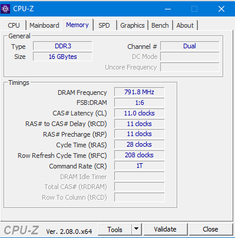Screen dimensions: 235x238
Task: Switch to the Bench tab
Action: (x=160, y=25)
